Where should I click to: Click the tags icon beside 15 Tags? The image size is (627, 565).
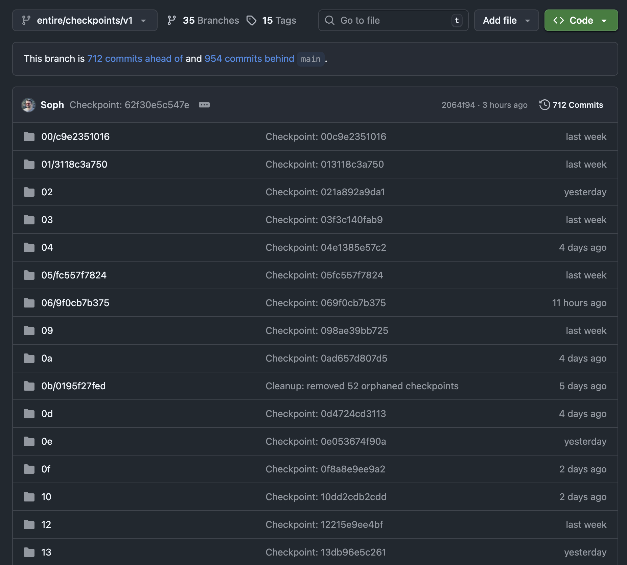pos(251,20)
